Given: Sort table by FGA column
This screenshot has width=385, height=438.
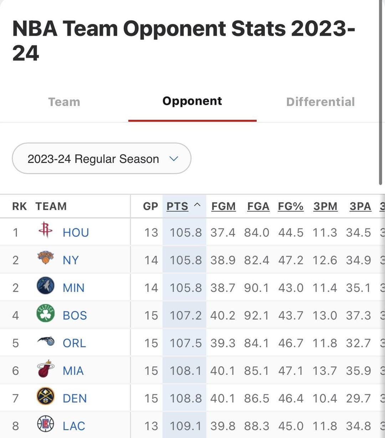Looking at the screenshot, I should pyautogui.click(x=258, y=207).
